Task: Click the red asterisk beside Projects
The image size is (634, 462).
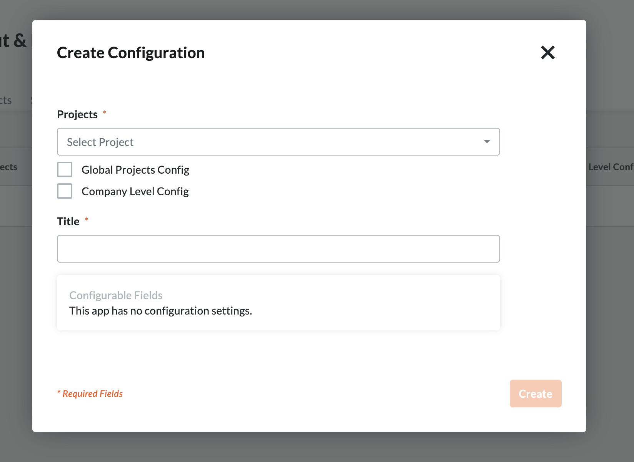Action: point(104,112)
